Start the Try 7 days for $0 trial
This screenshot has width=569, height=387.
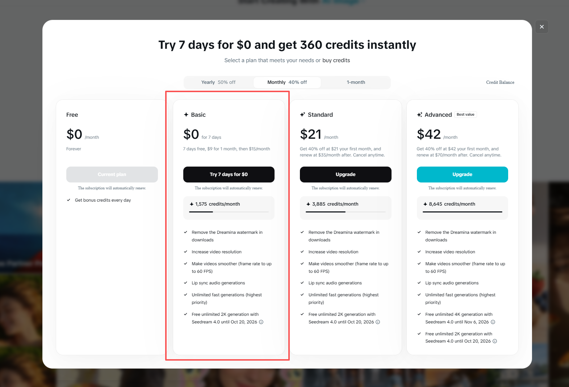pos(229,175)
